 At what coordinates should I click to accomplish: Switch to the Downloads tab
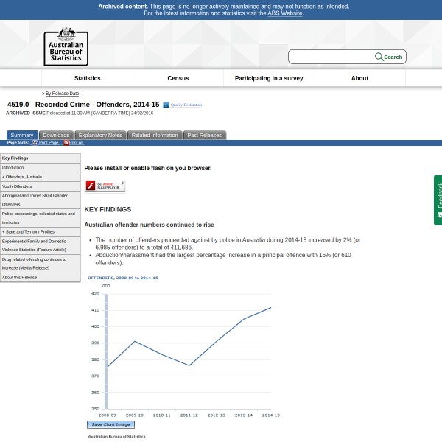tap(55, 135)
